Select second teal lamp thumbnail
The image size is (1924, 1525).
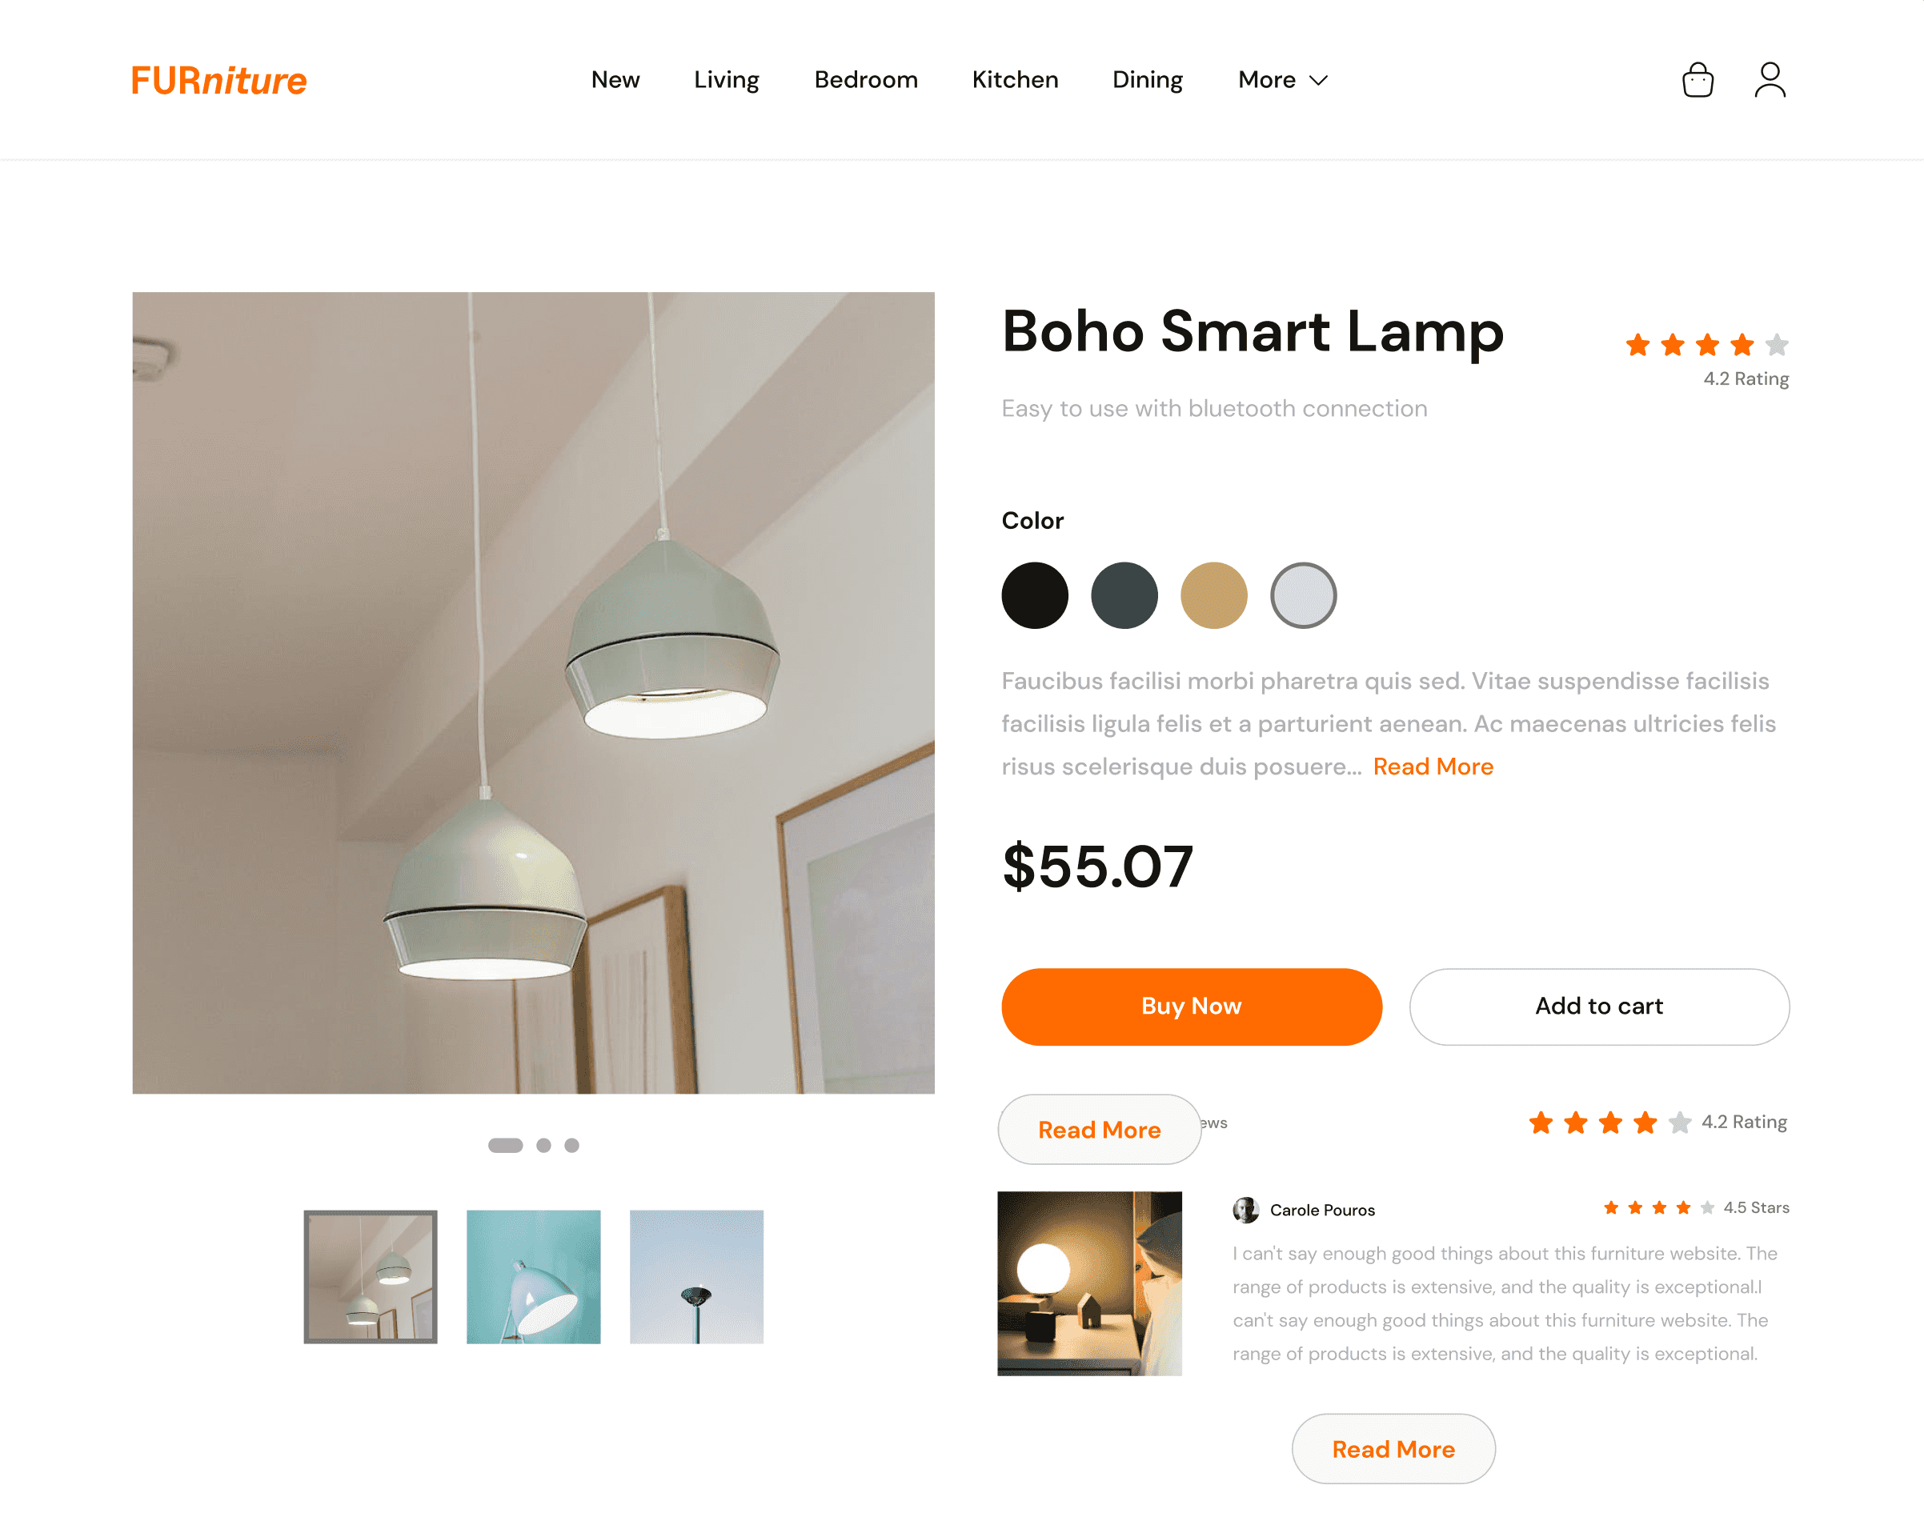(x=534, y=1275)
